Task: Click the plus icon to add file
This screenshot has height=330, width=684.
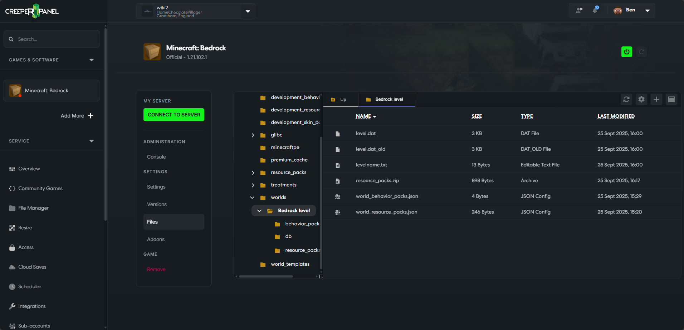Action: pos(656,99)
